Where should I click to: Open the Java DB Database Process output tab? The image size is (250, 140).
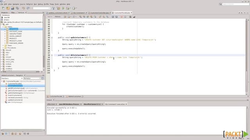[x=69, y=104]
